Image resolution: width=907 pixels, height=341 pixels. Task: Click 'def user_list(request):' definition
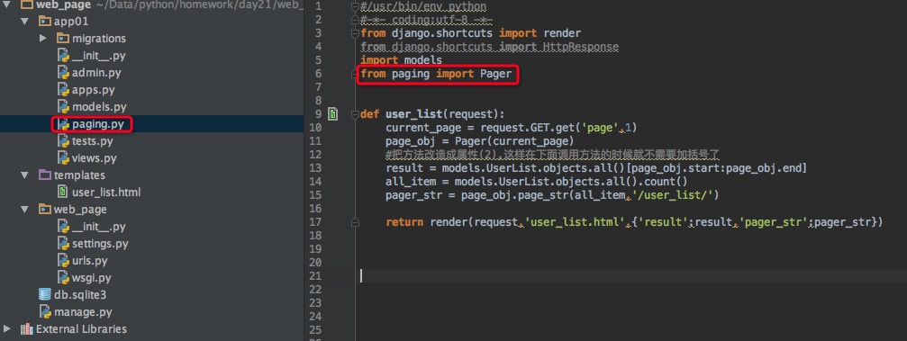432,113
